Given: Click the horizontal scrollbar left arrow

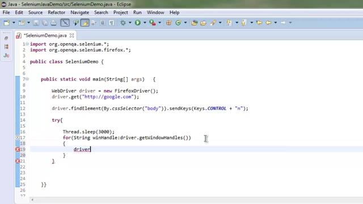Looking at the screenshot, I should coord(32,199).
